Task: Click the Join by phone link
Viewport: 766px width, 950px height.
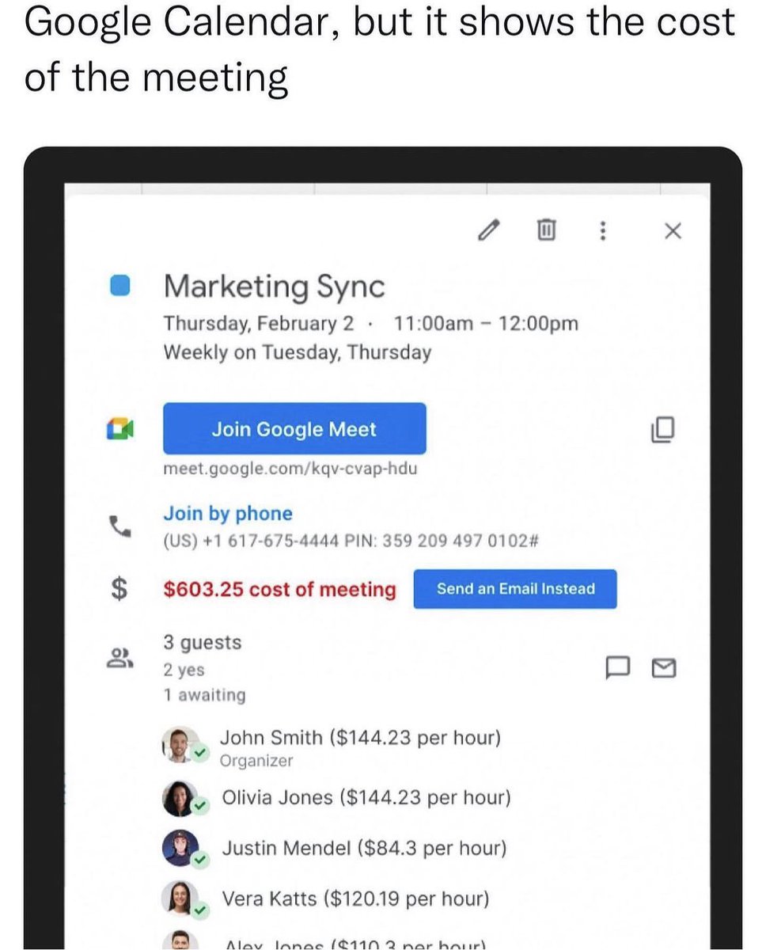Action: pyautogui.click(x=228, y=514)
